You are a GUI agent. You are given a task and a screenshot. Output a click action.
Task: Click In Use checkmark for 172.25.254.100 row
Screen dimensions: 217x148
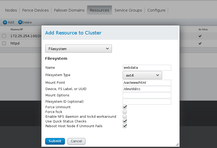[200, 36]
